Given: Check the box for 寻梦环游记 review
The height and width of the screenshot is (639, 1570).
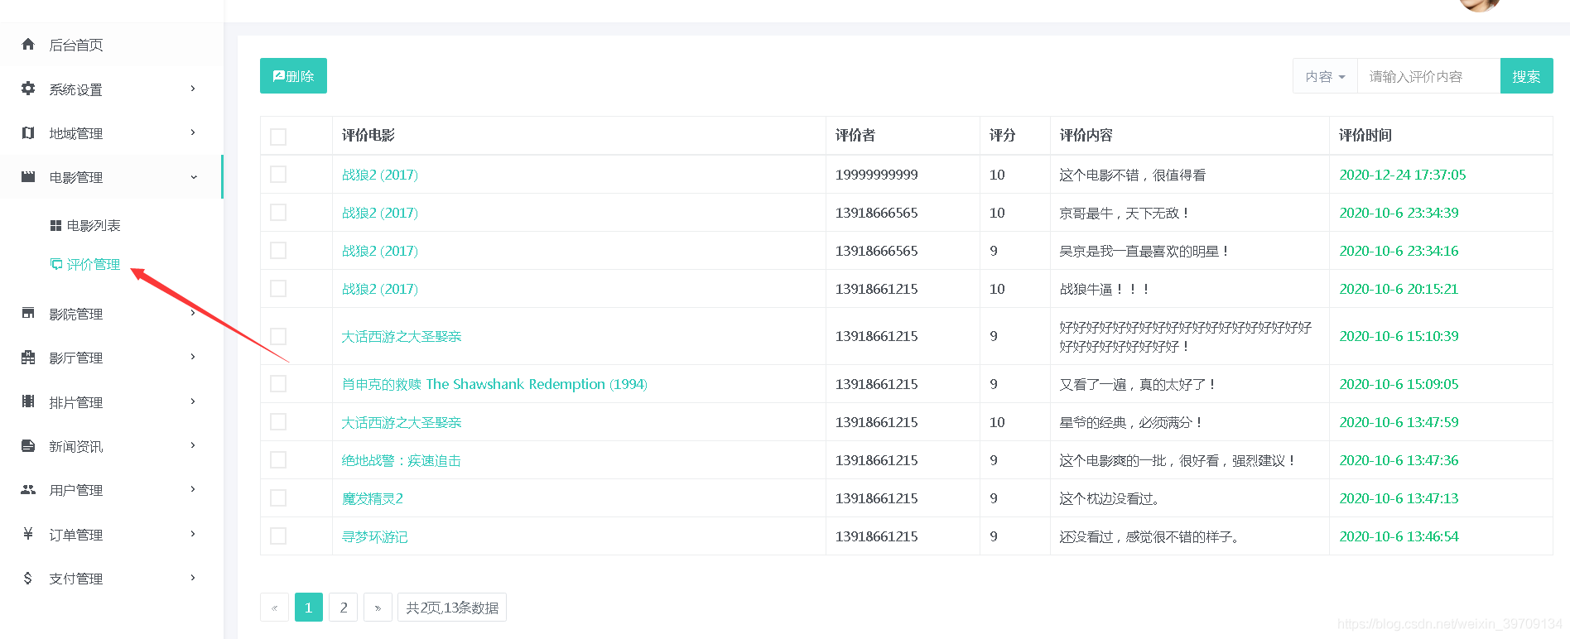Looking at the screenshot, I should point(278,536).
